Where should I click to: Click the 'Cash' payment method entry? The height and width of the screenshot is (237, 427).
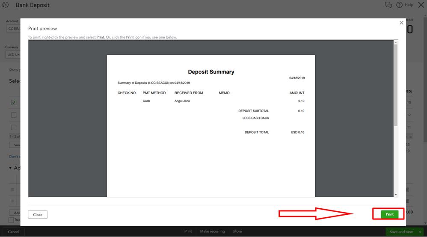pyautogui.click(x=146, y=101)
